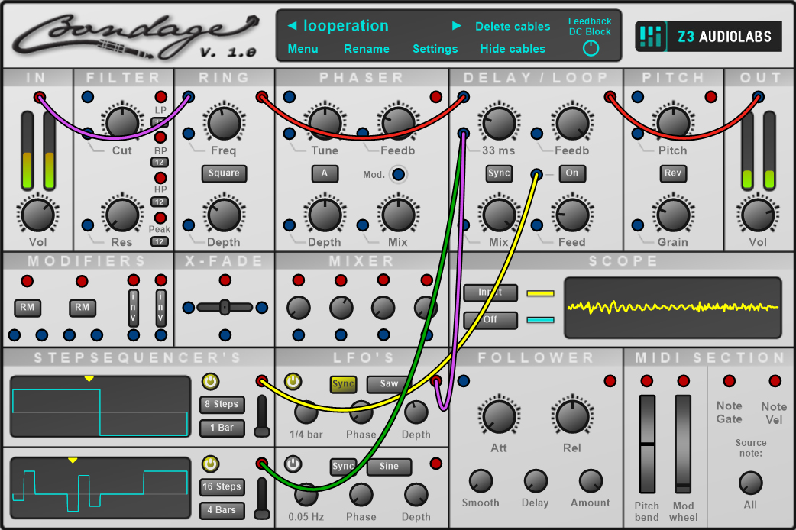Click the Follower Smooth knob
Viewport: 796px width, 530px height.
[x=481, y=481]
